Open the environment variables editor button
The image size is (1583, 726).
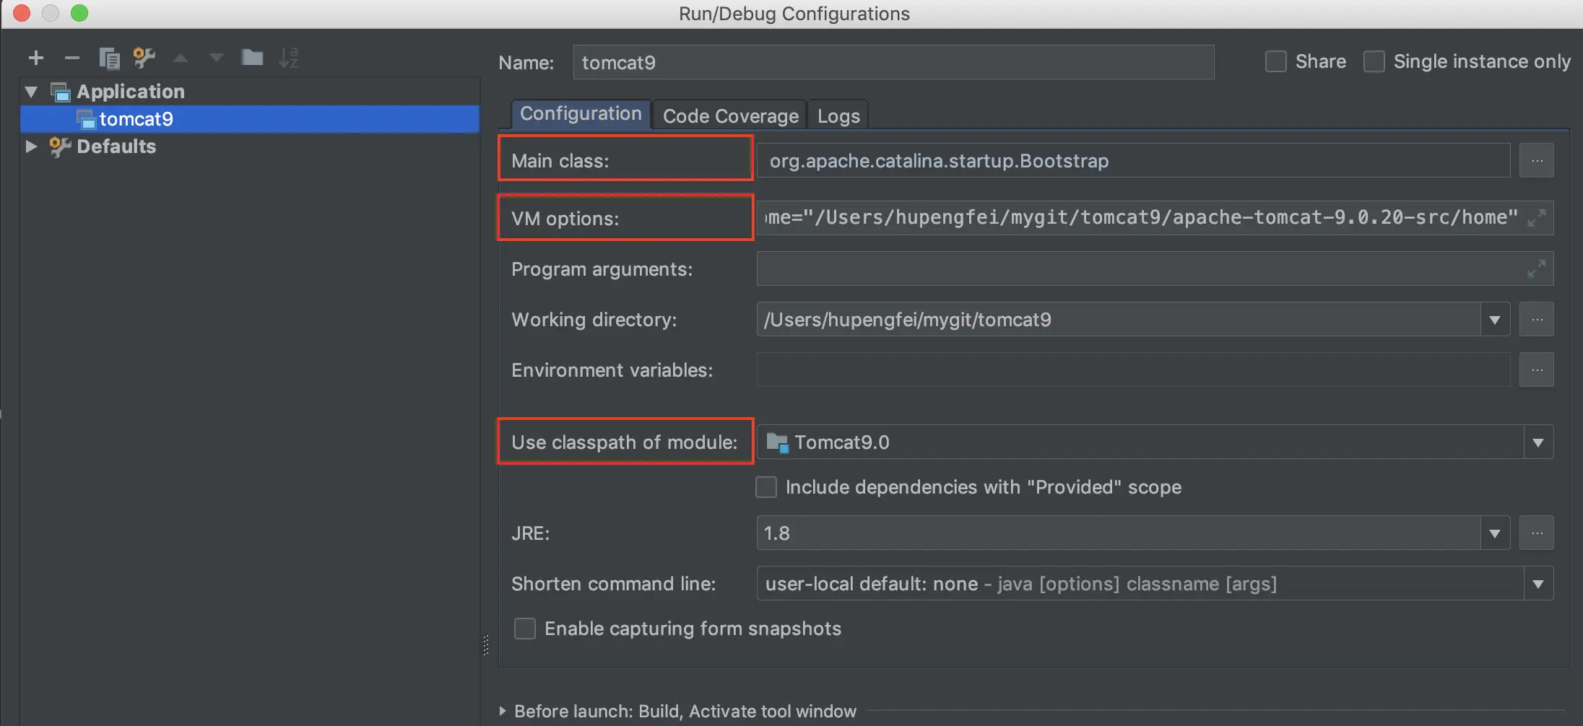pos(1536,369)
